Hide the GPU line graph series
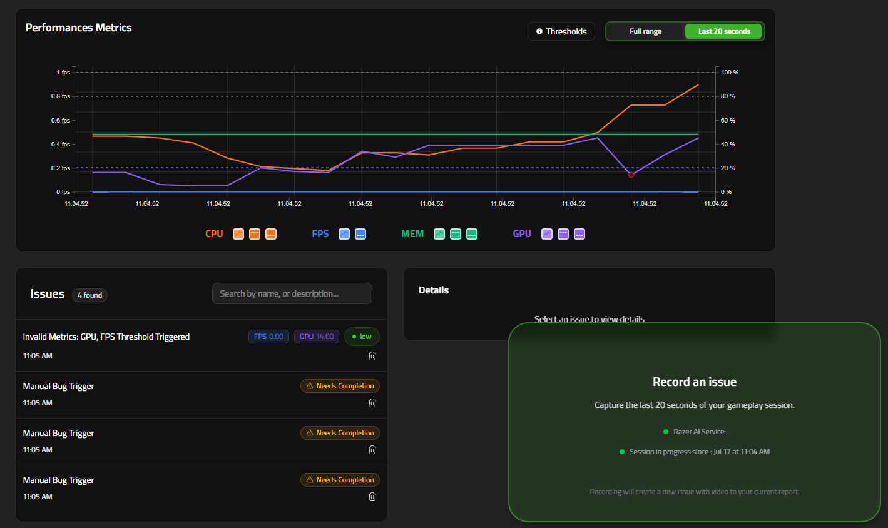This screenshot has height=528, width=888. (547, 234)
